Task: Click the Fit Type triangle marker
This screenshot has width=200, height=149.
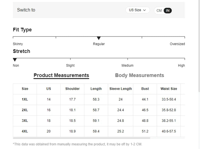Action: (x=99, y=39)
